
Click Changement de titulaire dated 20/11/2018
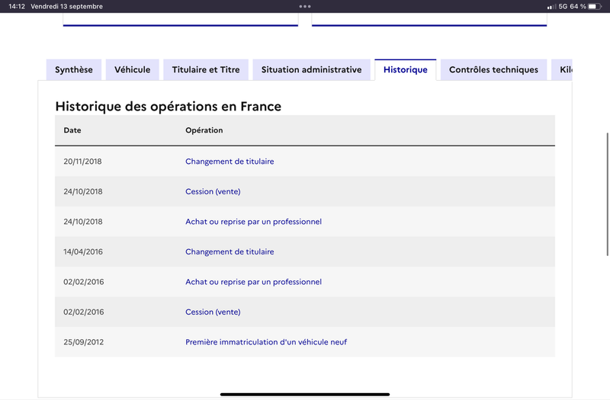[230, 162]
